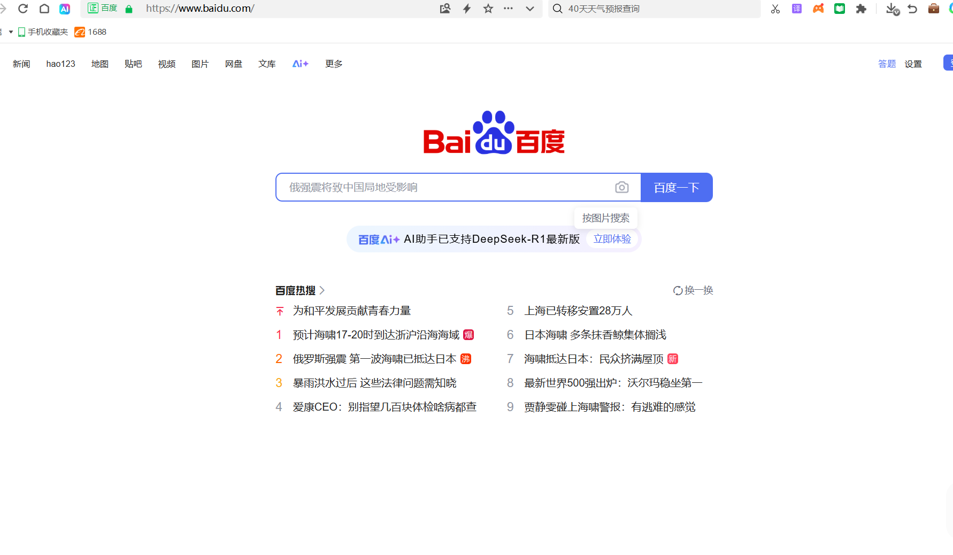Open 新闻 in Baidu top navigation
Screen dimensions: 953x555
click(21, 64)
